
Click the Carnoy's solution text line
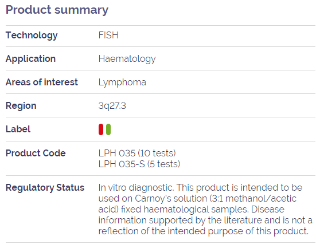[x=197, y=199]
